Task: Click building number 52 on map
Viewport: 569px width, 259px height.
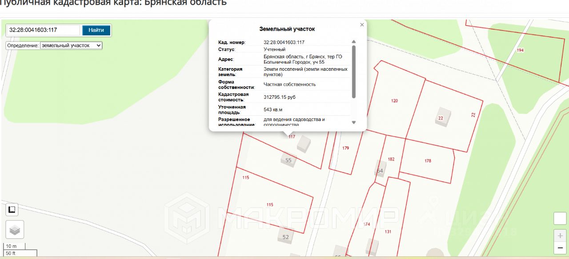Action: (285, 237)
